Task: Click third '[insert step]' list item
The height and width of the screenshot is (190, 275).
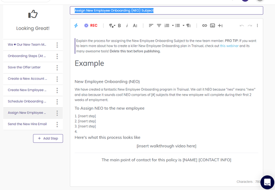Action: click(87, 127)
